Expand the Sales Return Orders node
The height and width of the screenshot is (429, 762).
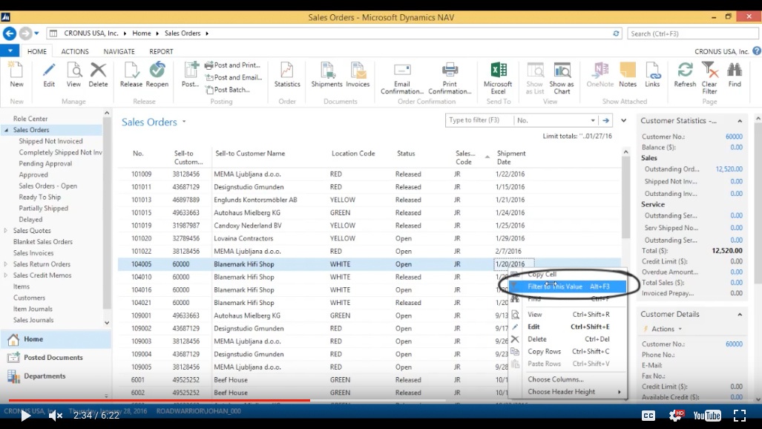(x=6, y=264)
